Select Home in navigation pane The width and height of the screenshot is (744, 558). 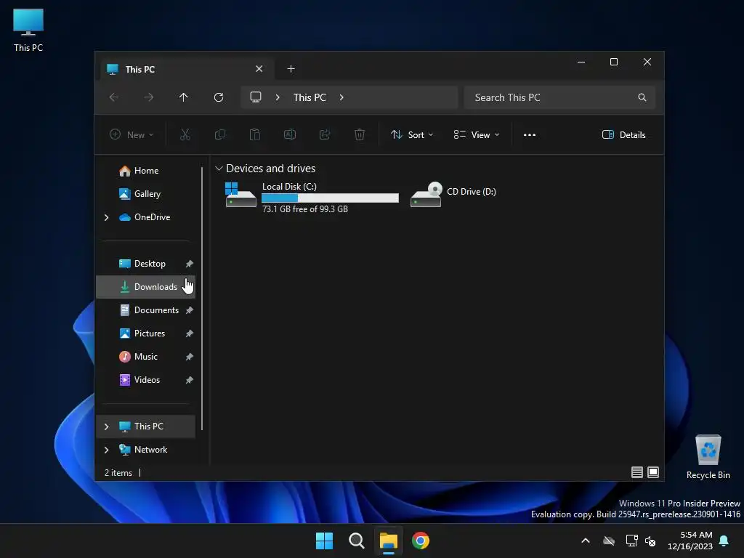[x=145, y=171]
